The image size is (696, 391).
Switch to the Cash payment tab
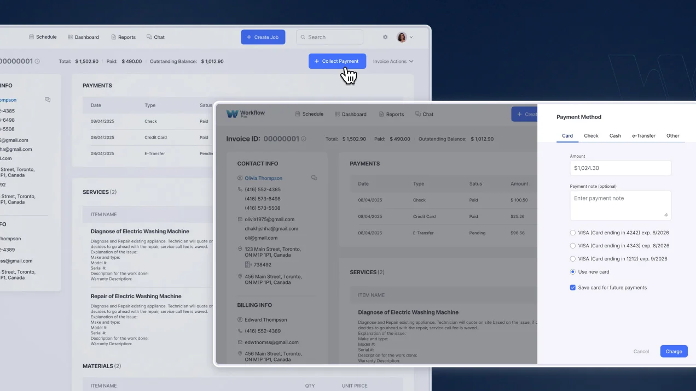615,135
